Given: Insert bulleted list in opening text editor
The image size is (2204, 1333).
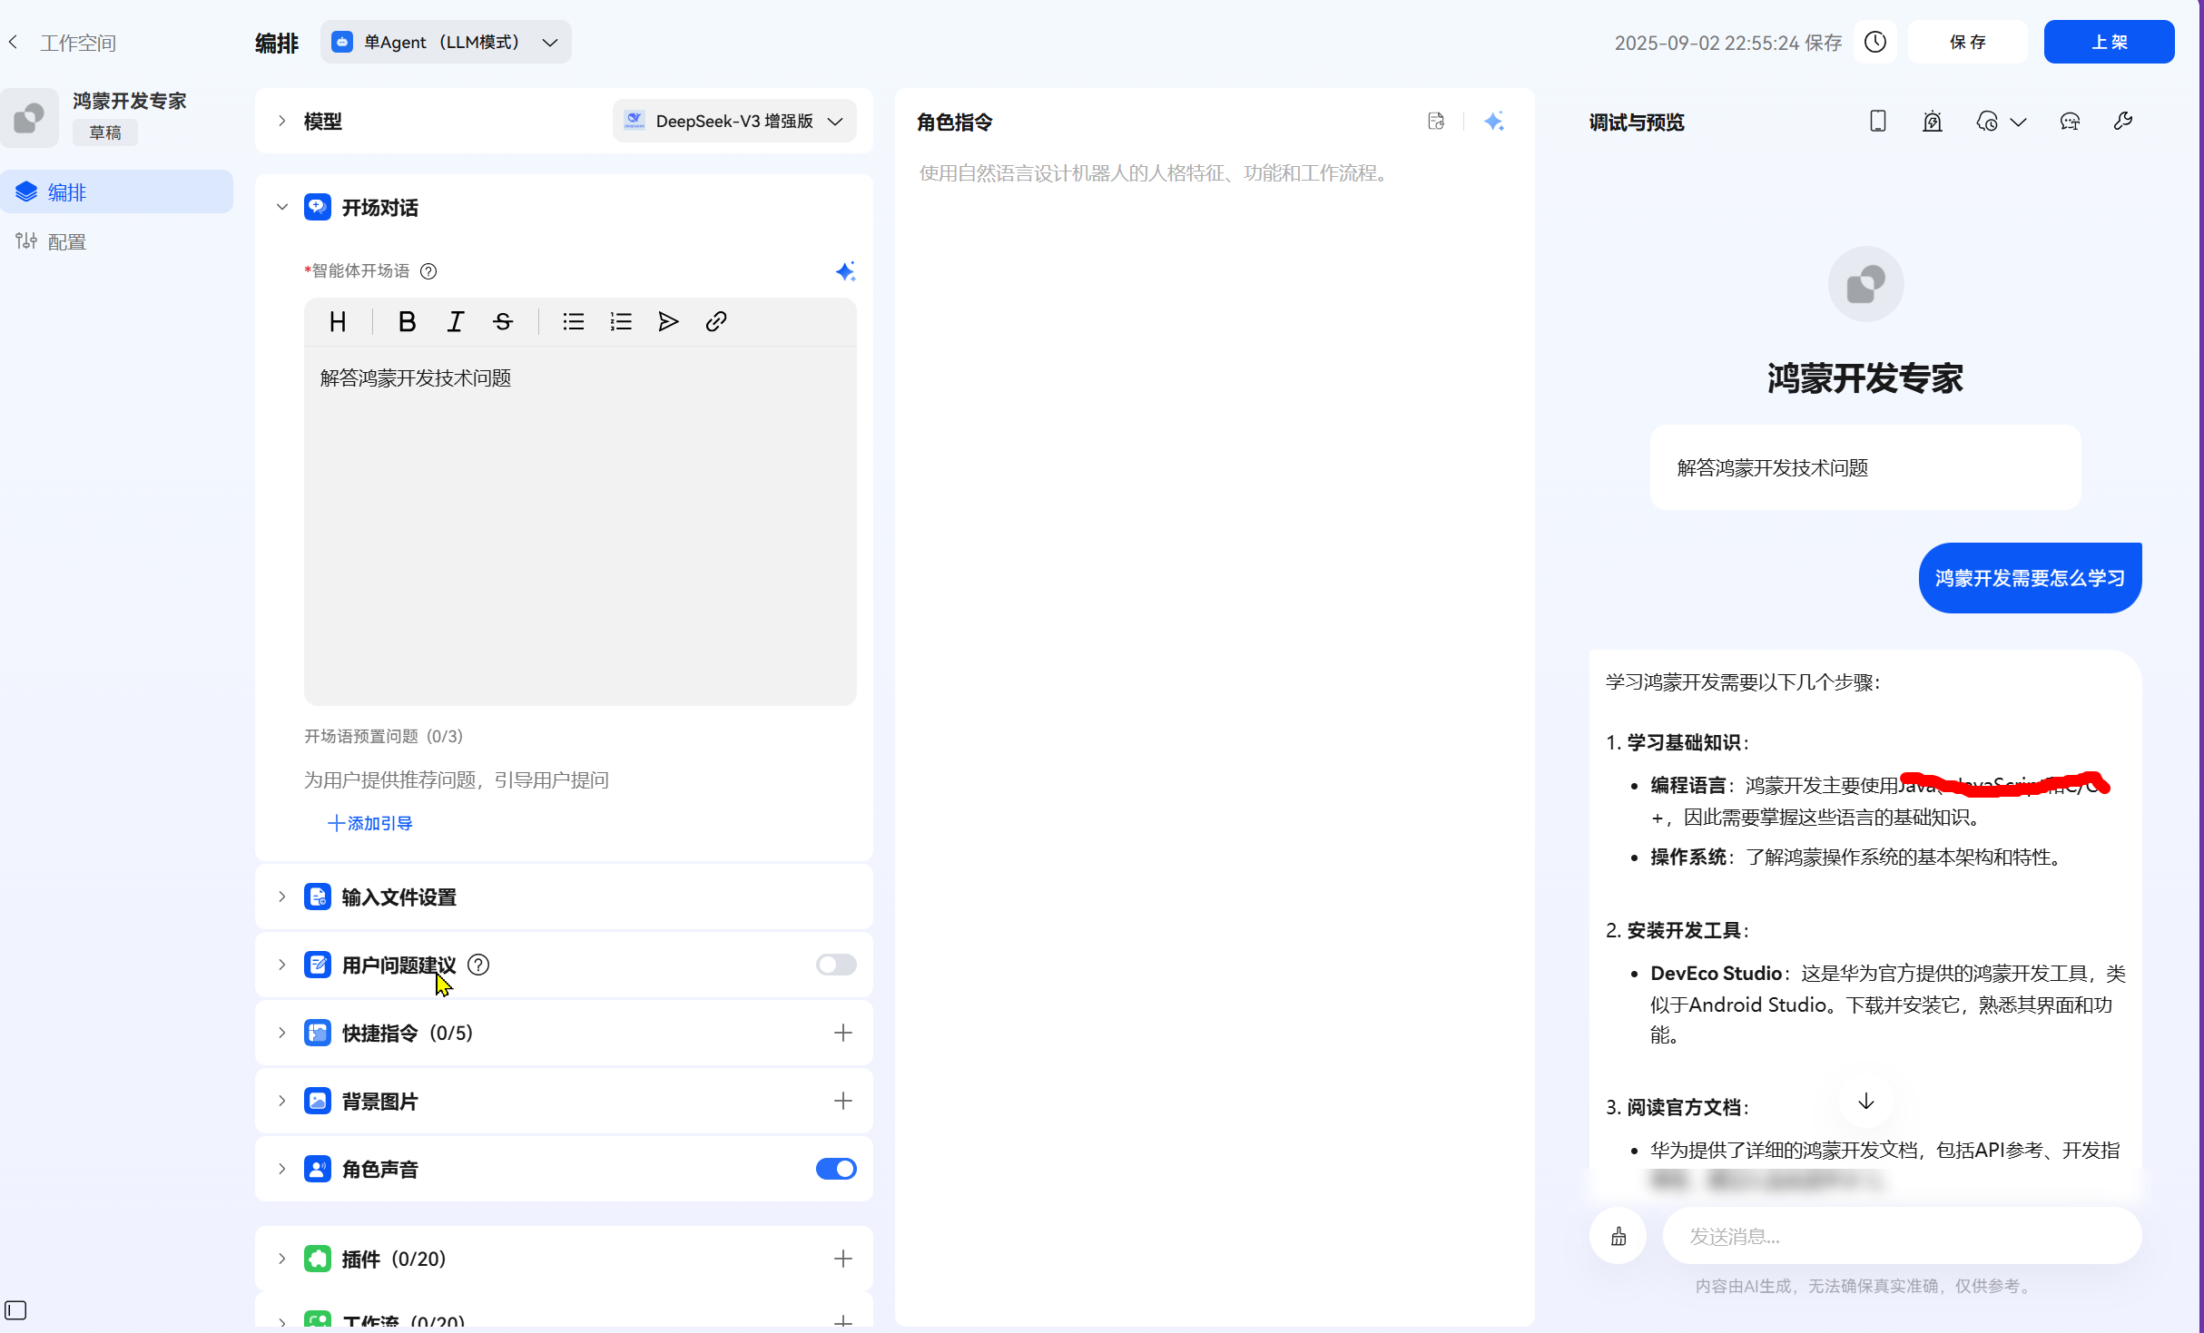Looking at the screenshot, I should point(573,322).
